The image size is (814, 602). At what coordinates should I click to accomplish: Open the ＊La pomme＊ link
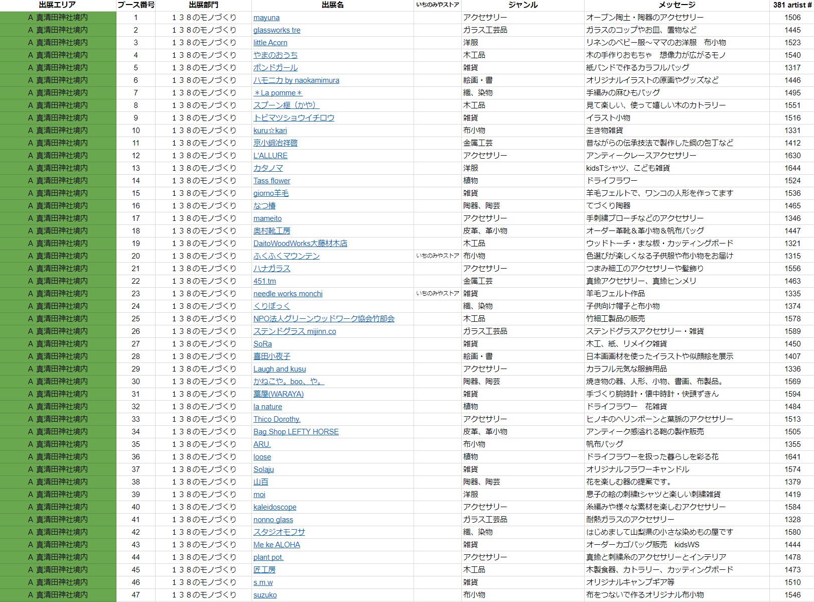pyautogui.click(x=278, y=93)
